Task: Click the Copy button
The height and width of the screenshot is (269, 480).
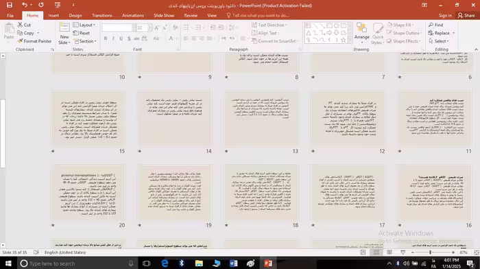Action: click(x=26, y=33)
